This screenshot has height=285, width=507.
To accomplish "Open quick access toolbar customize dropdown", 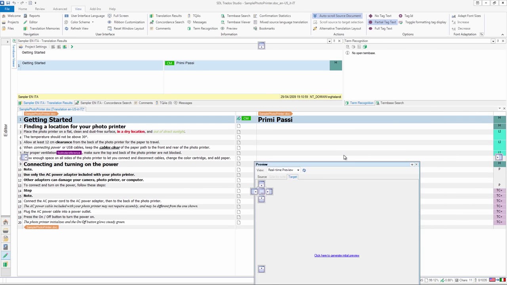I will click(35, 3).
